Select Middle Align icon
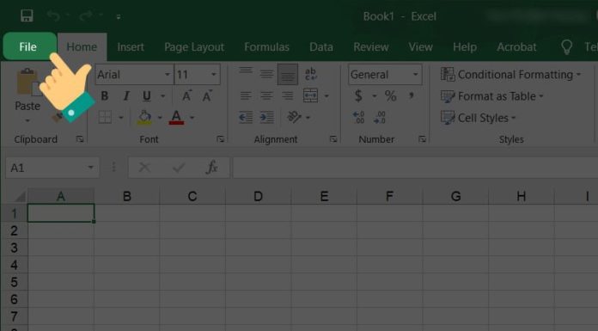The image size is (598, 331). point(266,74)
